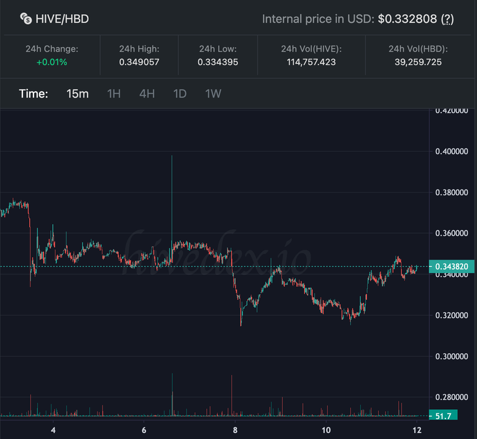Click the date label 6 on time axis
This screenshot has height=439, width=477.
click(144, 430)
